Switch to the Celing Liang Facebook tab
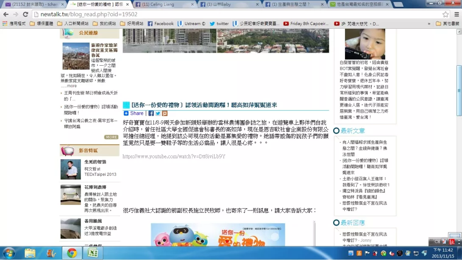 (164, 4)
